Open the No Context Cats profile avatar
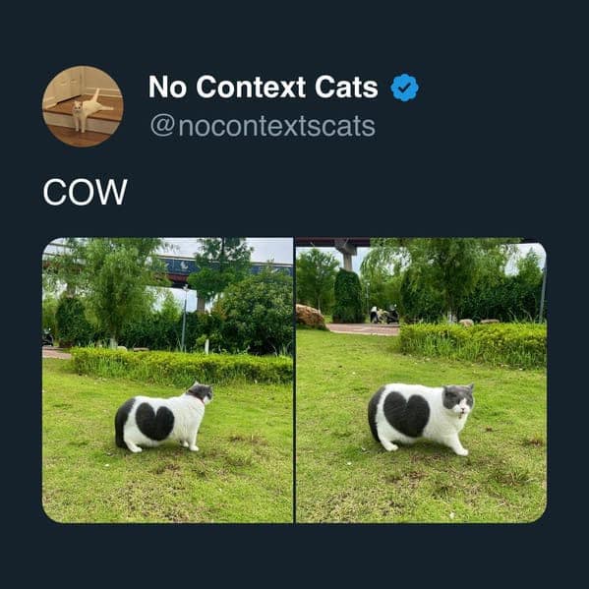Viewport: 589px width, 589px height. [x=83, y=106]
